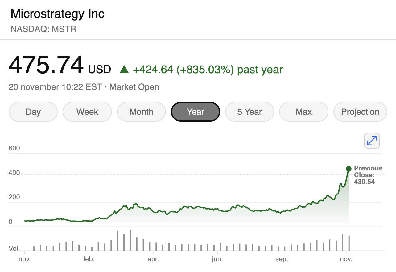The image size is (396, 272).
Task: Select the Week time range
Action: point(87,112)
